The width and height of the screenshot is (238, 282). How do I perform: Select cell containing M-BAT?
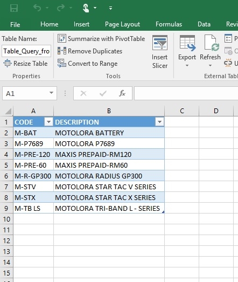33,133
